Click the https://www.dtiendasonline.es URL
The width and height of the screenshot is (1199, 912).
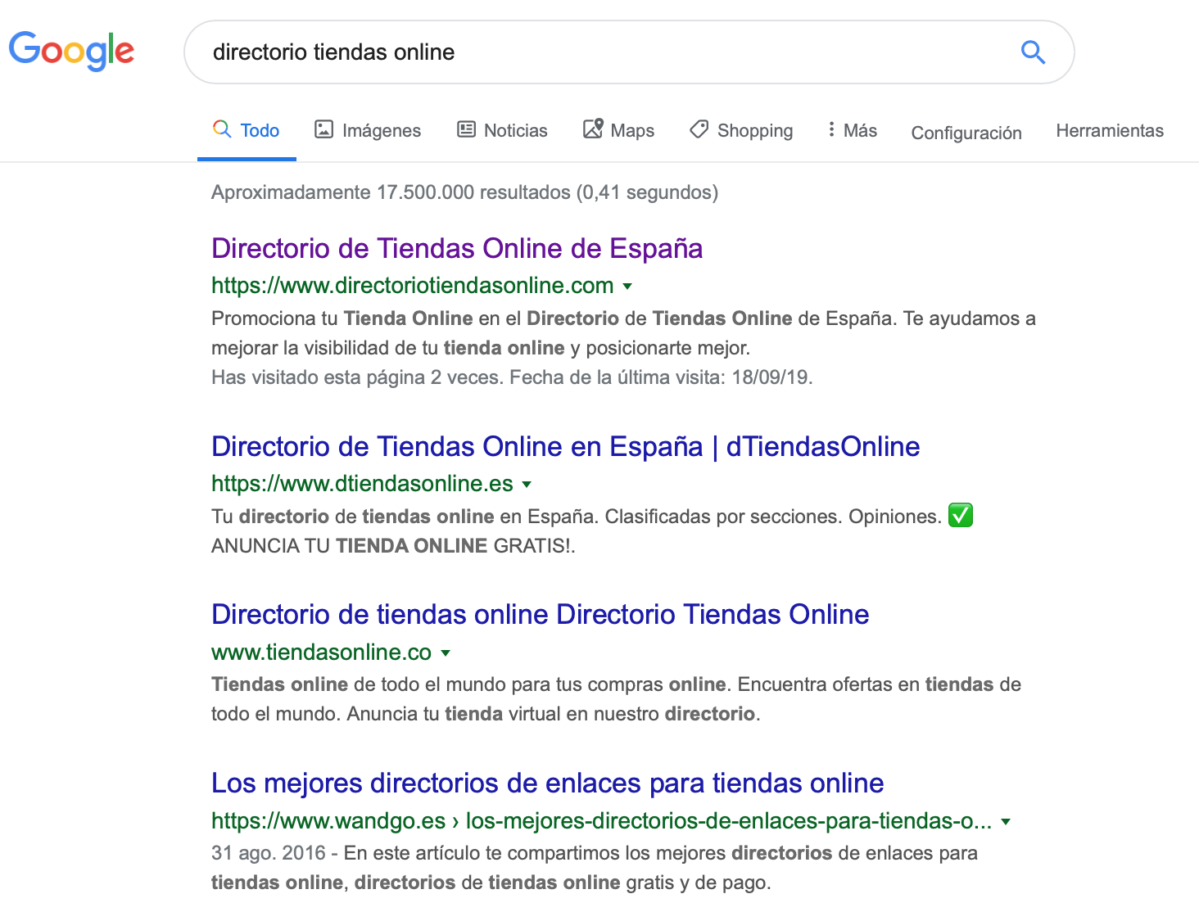click(x=362, y=484)
